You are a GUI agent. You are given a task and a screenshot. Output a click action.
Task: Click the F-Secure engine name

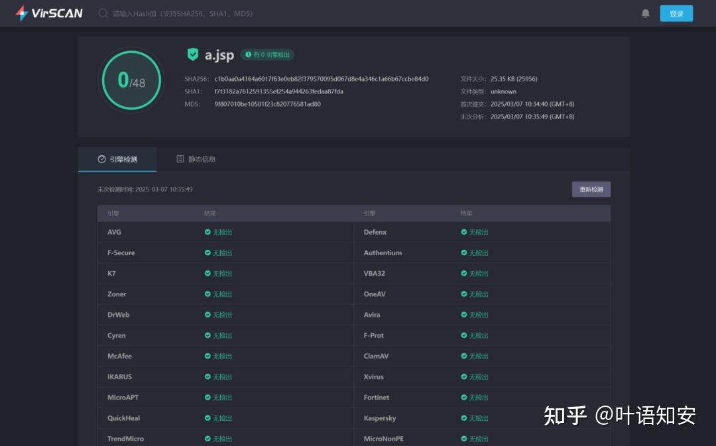tap(121, 252)
